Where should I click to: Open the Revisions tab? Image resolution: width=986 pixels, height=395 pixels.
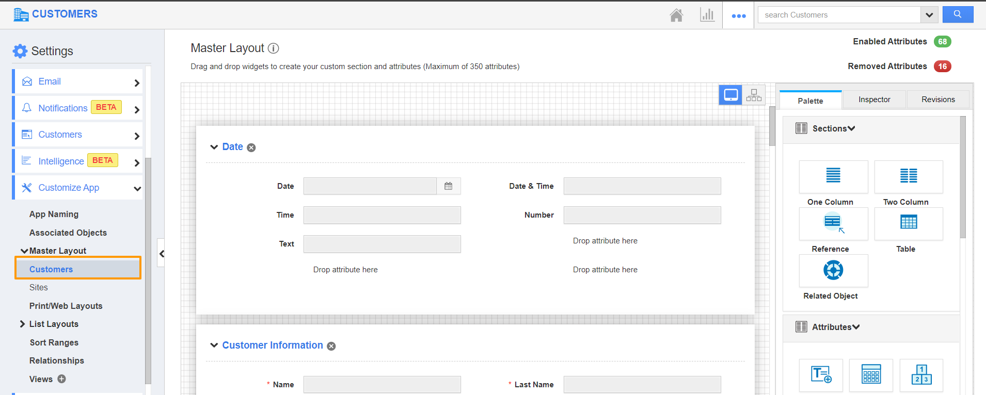(x=938, y=100)
